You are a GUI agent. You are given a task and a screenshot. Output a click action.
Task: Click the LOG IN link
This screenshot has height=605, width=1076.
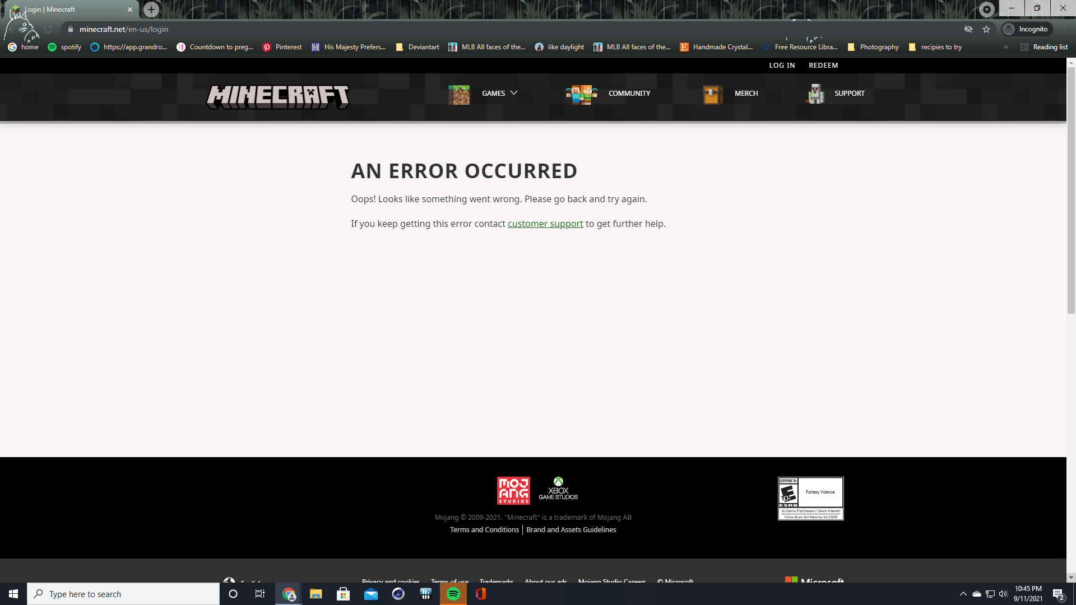click(x=782, y=66)
